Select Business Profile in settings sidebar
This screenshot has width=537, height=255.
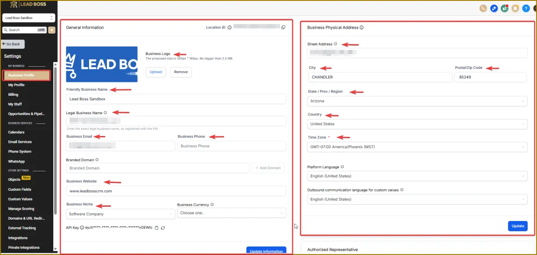point(26,75)
